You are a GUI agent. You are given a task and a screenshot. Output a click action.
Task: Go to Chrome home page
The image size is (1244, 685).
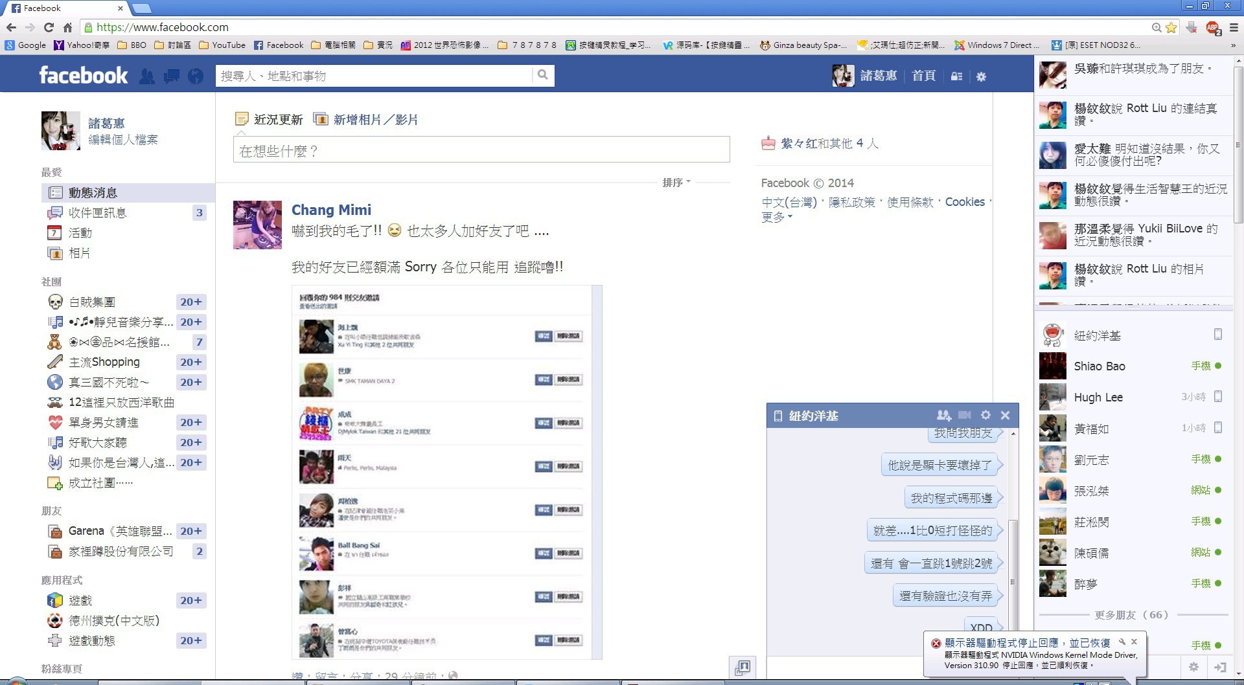pos(67,27)
